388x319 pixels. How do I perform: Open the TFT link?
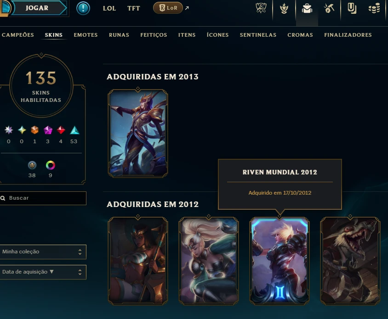134,8
